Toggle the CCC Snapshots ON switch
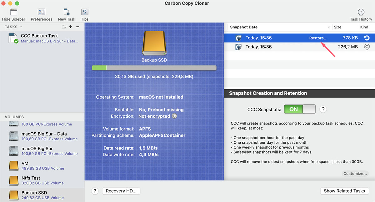375x202 pixels. pyautogui.click(x=300, y=109)
